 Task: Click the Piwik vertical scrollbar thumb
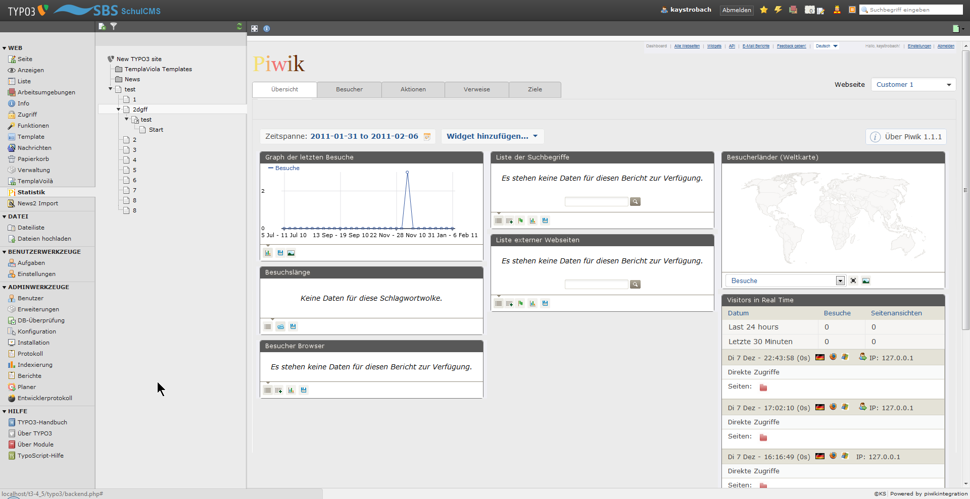point(965,191)
